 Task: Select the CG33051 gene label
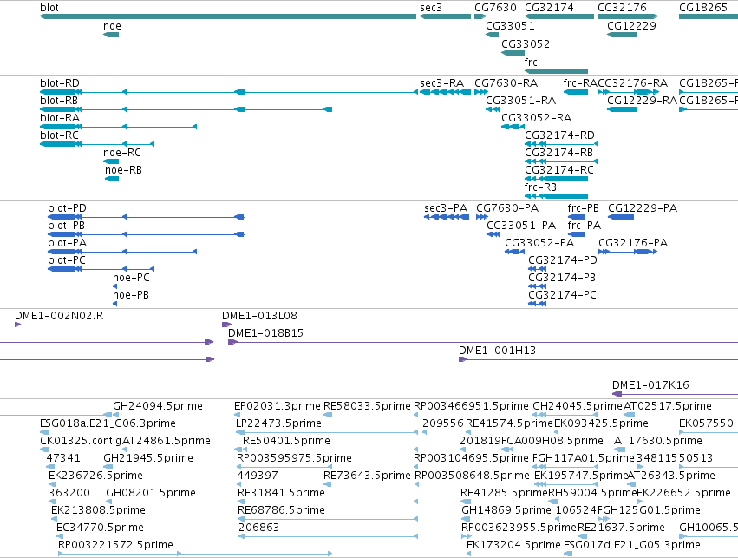(510, 26)
